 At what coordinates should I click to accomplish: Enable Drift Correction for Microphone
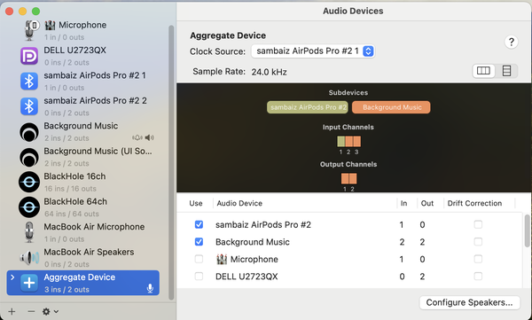click(x=478, y=259)
